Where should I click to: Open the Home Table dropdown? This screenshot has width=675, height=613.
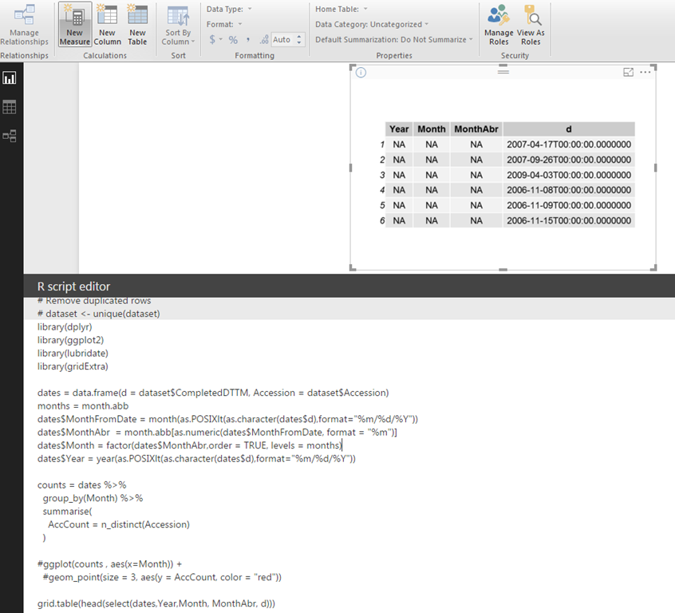tap(341, 9)
